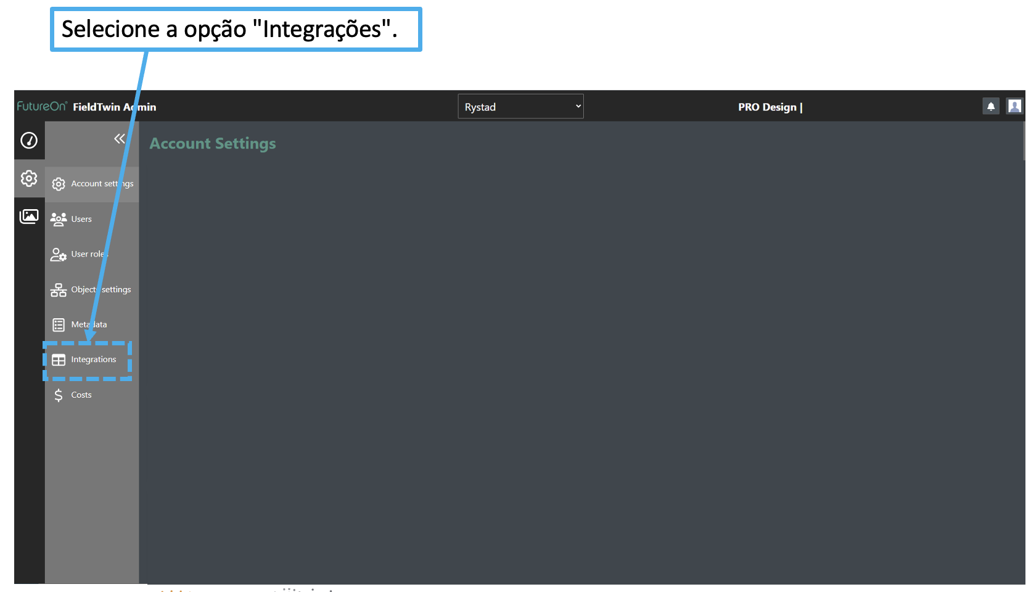Click the PRO Design label
This screenshot has height=592, width=1031.
tap(770, 107)
